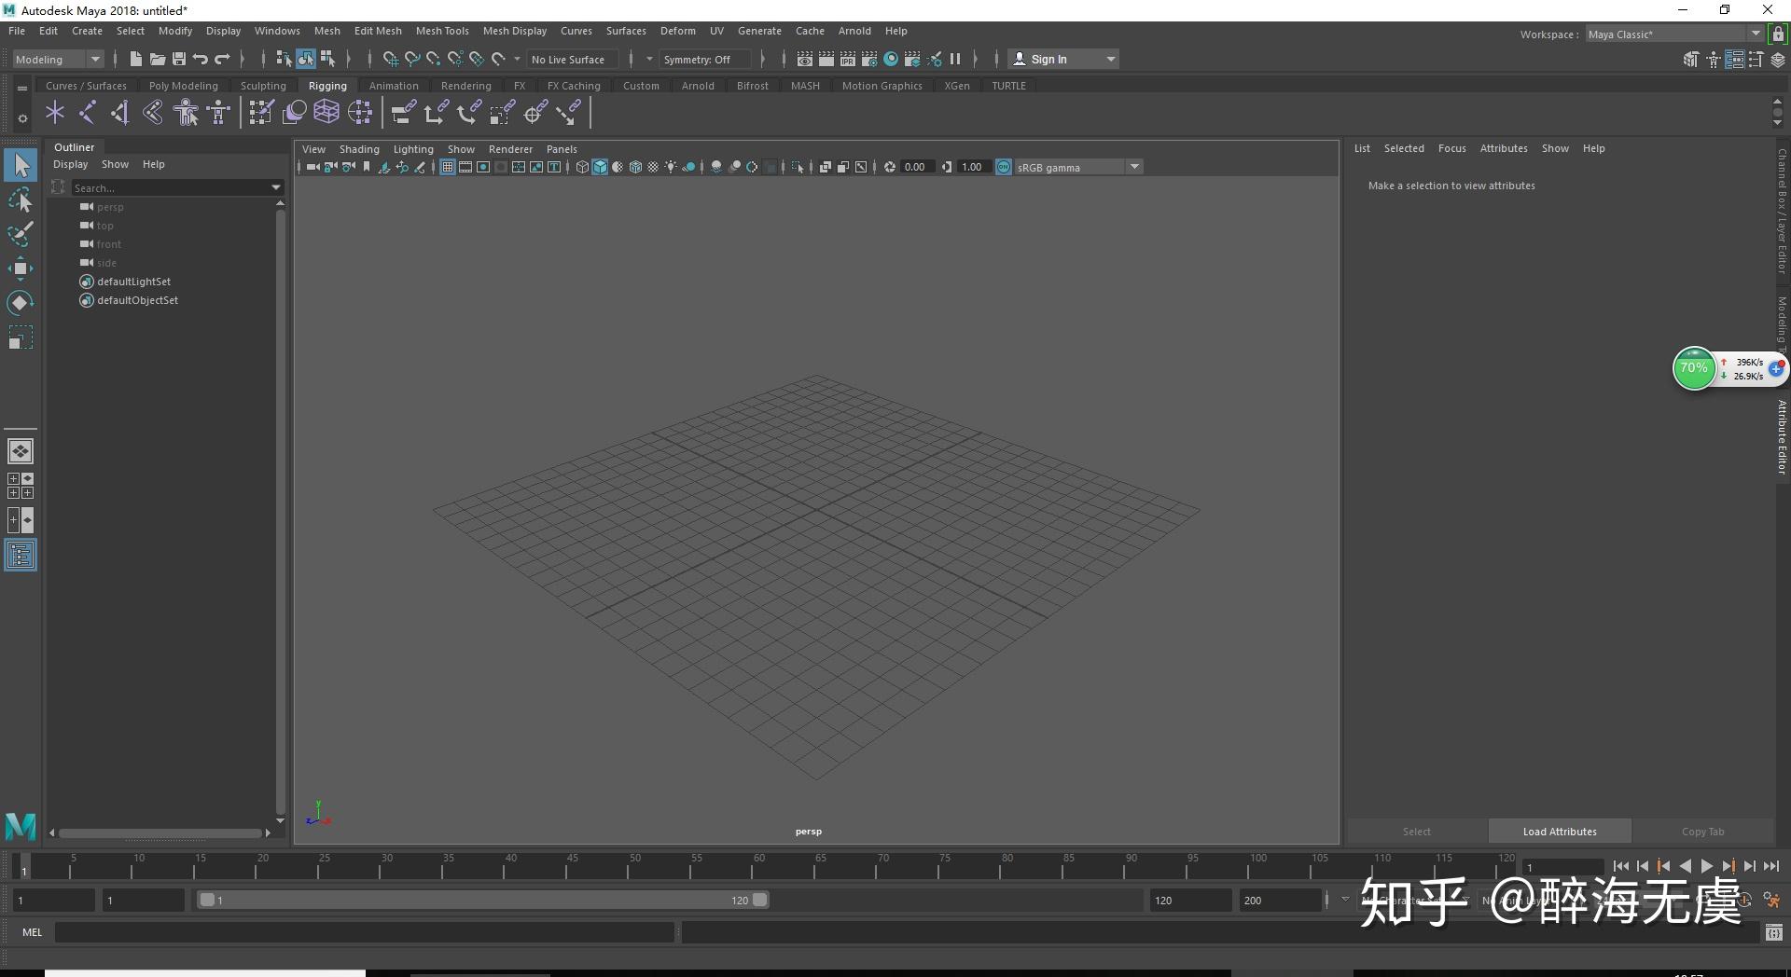The image size is (1791, 977).
Task: Click the Save Scene icon
Action: 179,59
